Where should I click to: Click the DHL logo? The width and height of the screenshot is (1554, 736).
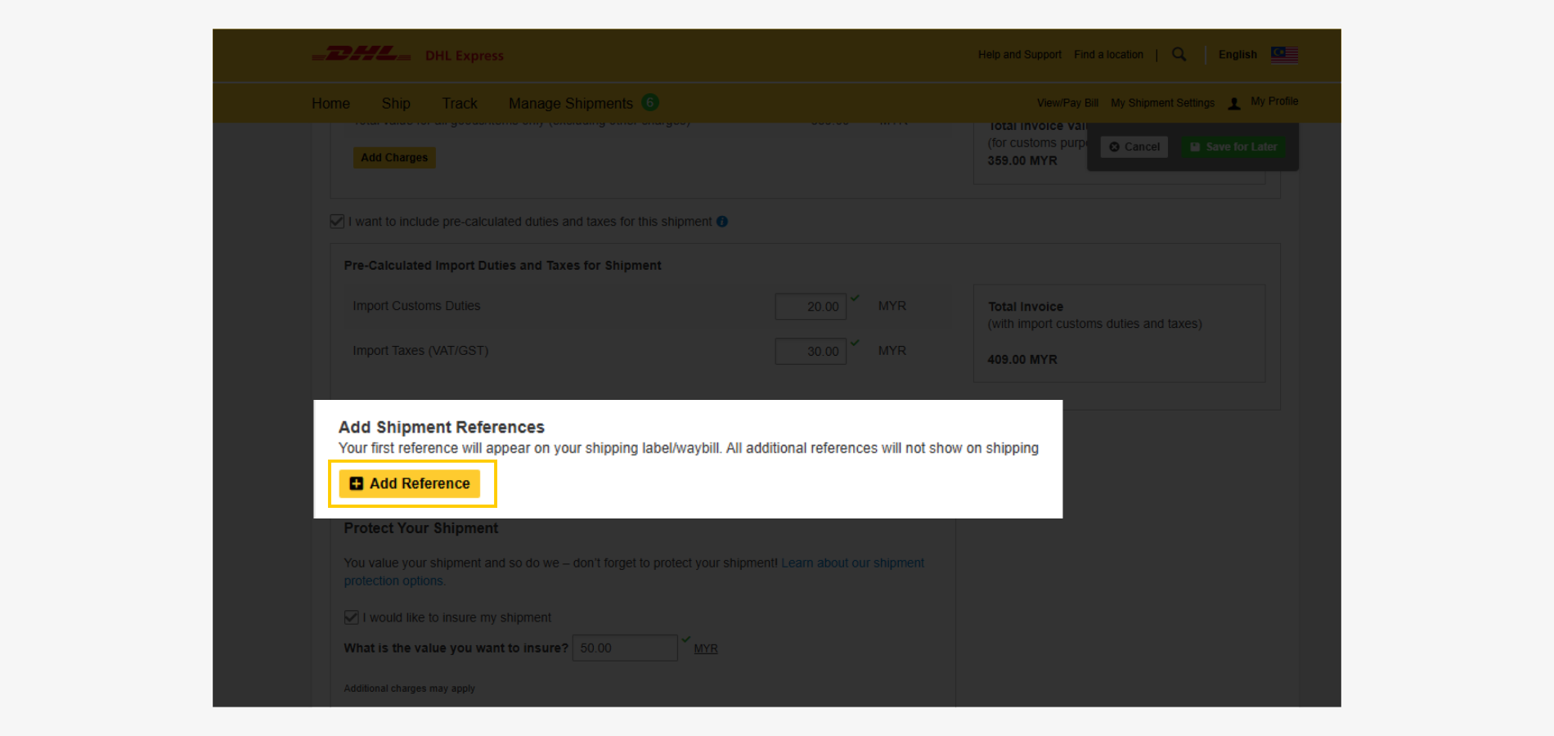point(362,54)
